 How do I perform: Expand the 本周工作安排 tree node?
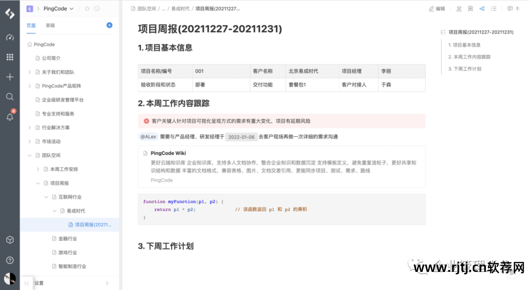(x=38, y=169)
